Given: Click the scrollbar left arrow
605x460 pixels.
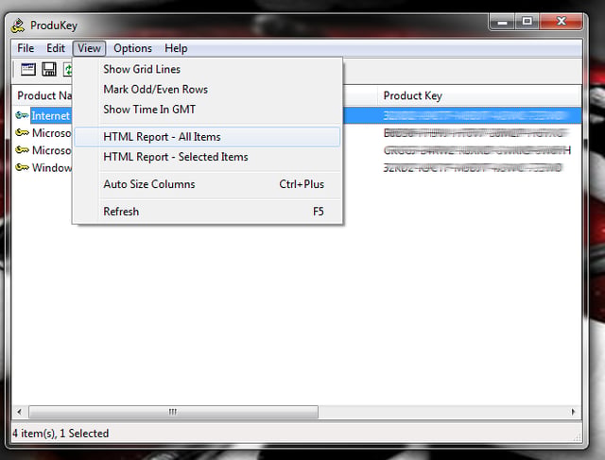Looking at the screenshot, I should tap(19, 412).
